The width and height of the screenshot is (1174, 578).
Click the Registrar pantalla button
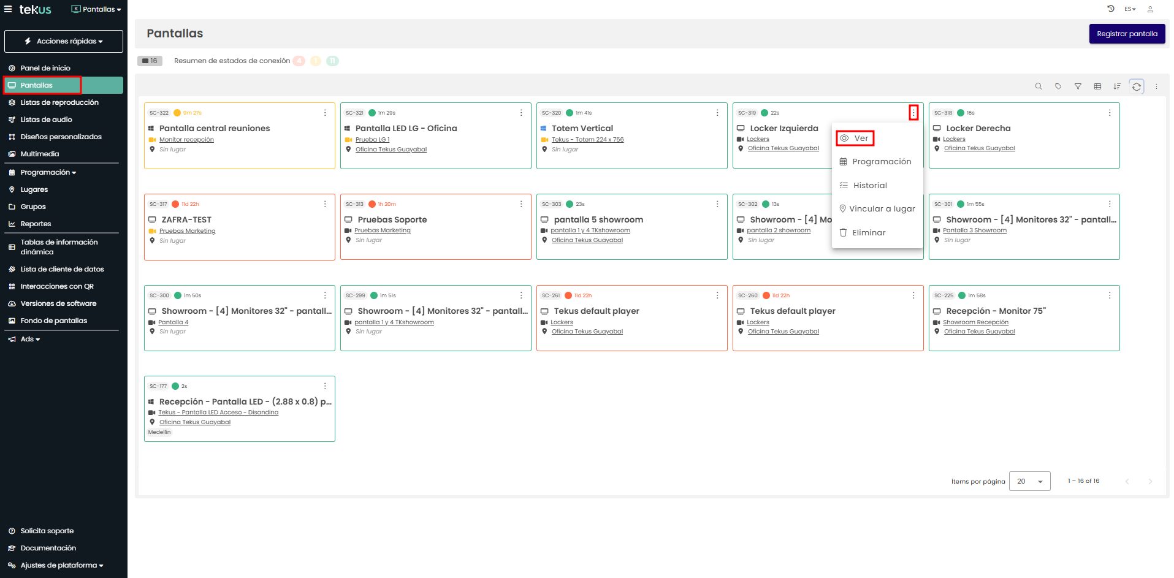click(1127, 34)
